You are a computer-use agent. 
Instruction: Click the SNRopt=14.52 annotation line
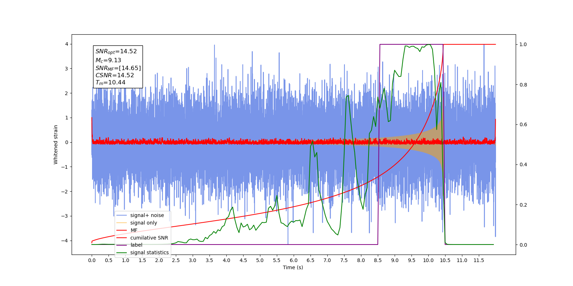click(x=116, y=52)
